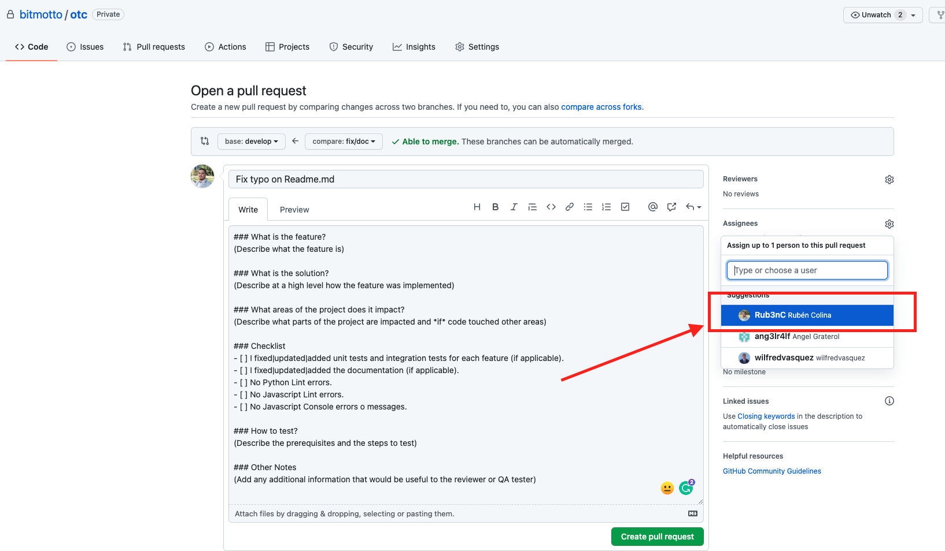Insert heading with the H toolbar icon

pos(477,207)
